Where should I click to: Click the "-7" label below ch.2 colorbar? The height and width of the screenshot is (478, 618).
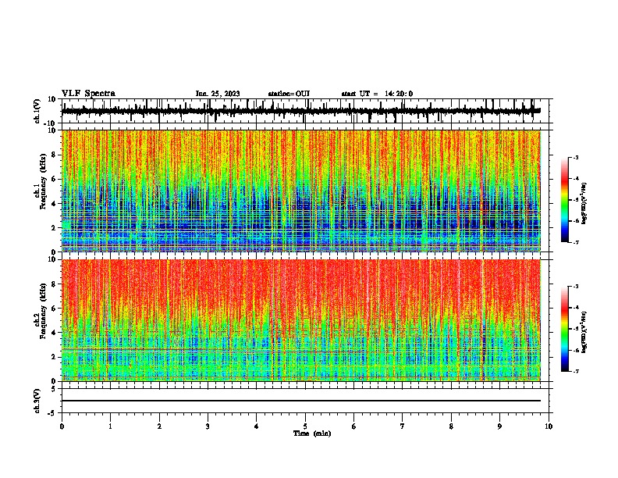tap(575, 371)
